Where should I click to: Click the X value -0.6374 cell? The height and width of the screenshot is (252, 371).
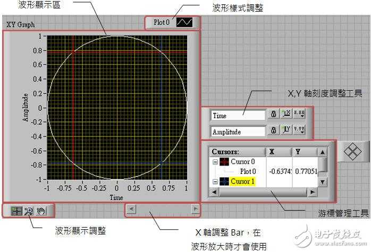click(x=280, y=171)
